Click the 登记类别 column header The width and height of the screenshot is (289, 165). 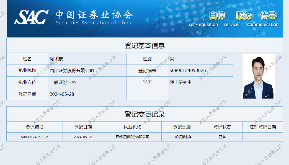[x=182, y=127]
